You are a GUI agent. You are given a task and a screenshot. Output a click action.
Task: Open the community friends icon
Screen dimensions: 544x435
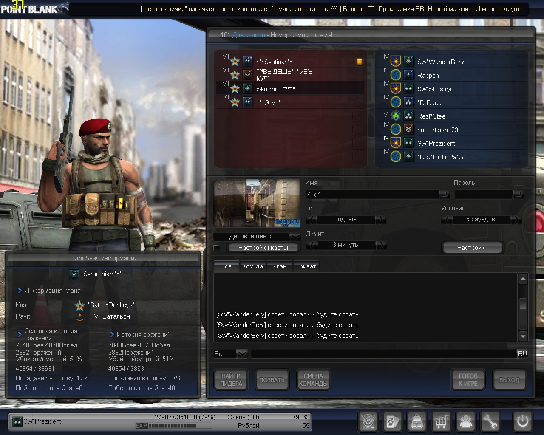(466, 421)
